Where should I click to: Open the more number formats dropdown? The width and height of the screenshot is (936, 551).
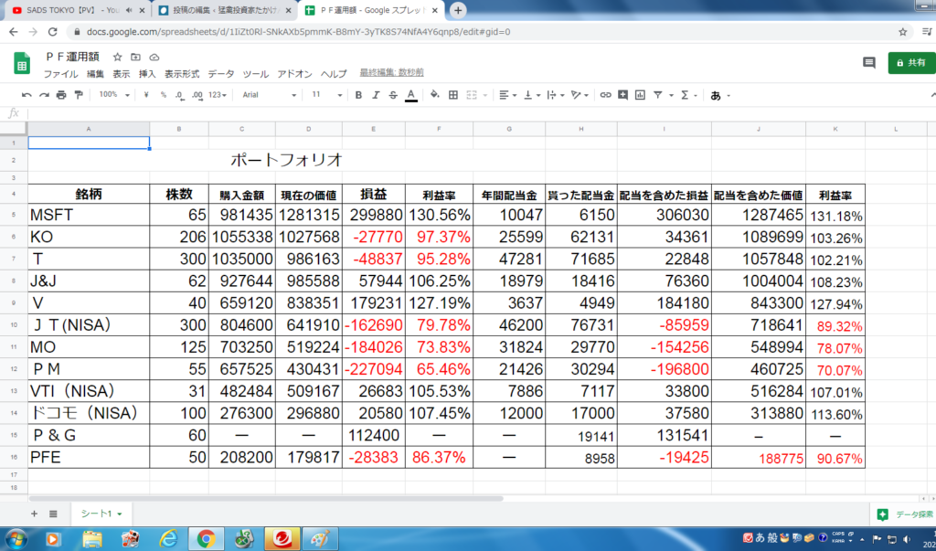click(218, 95)
